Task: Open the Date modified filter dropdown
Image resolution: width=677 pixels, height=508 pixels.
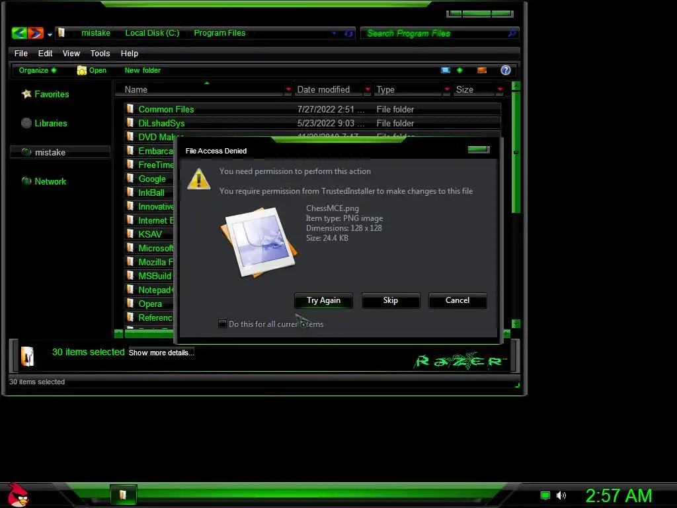Action: tap(368, 90)
